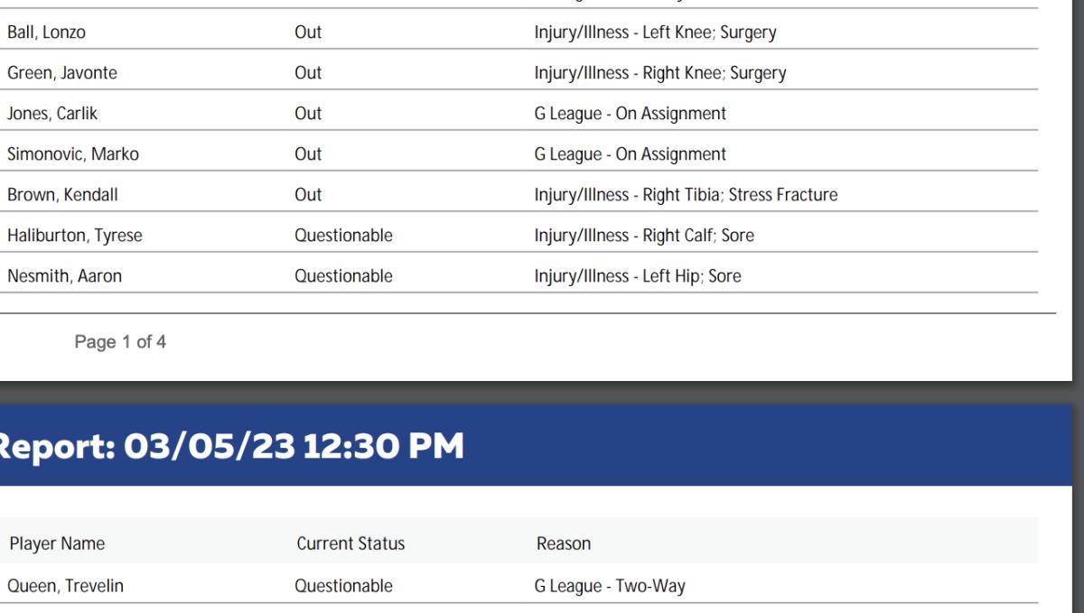Select Haliburton's Questionable status
Image resolution: width=1084 pixels, height=613 pixels.
(x=343, y=236)
